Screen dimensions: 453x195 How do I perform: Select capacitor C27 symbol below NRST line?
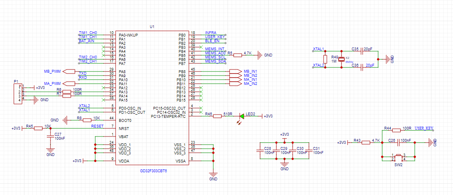[50, 136]
